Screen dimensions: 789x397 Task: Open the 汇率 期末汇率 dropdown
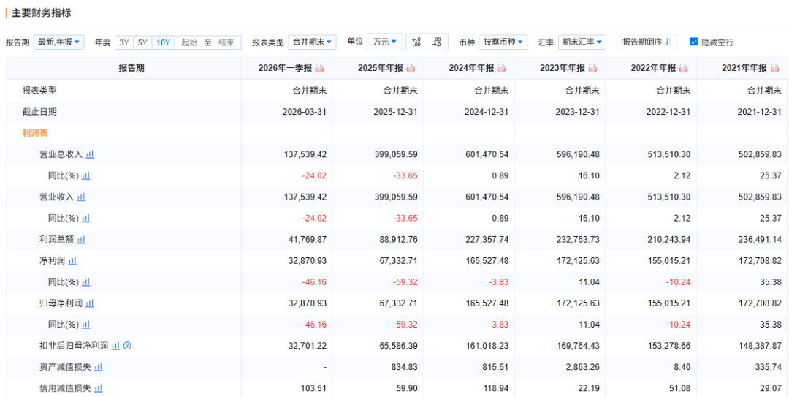(x=582, y=42)
